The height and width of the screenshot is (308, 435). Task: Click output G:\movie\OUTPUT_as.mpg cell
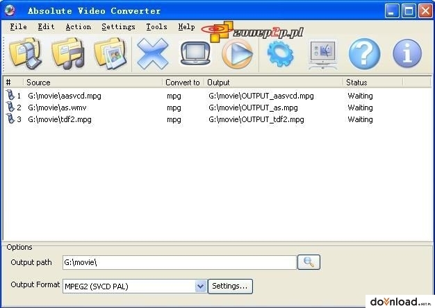point(253,108)
